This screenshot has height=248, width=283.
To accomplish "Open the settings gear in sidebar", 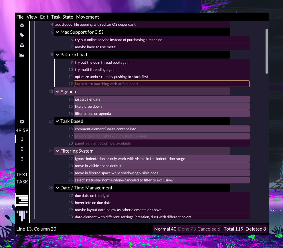I will (x=22, y=25).
